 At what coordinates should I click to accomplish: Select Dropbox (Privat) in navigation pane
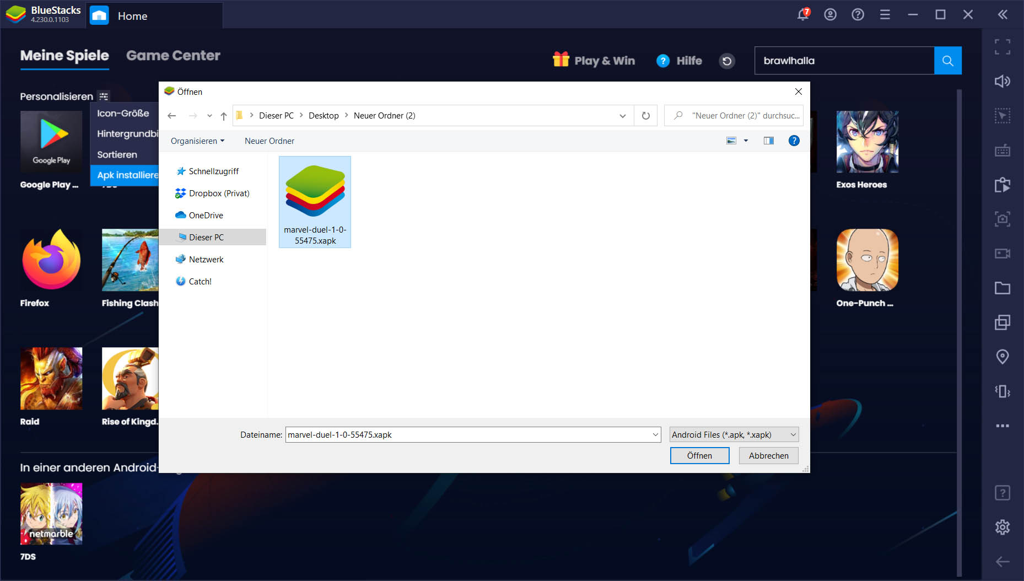click(x=213, y=193)
